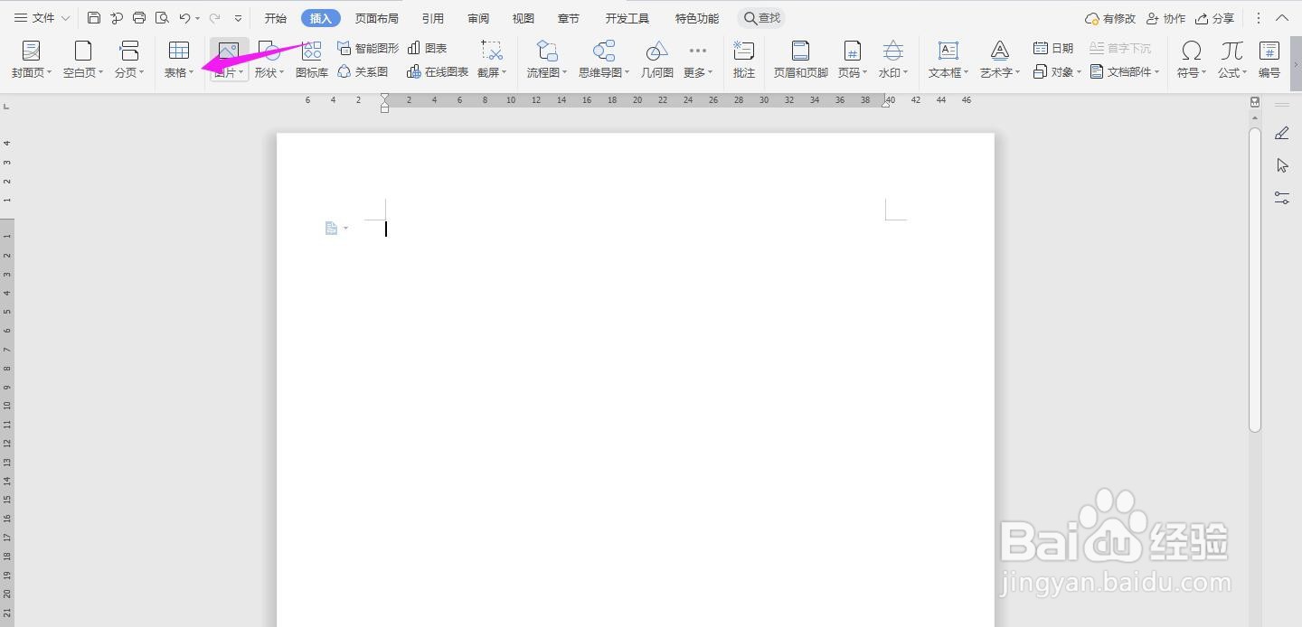The height and width of the screenshot is (627, 1302).
Task: Open the 对象 object dropdown
Action: pyautogui.click(x=1057, y=71)
